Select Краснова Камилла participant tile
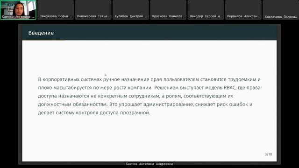The image size is (299, 168). (168, 10)
